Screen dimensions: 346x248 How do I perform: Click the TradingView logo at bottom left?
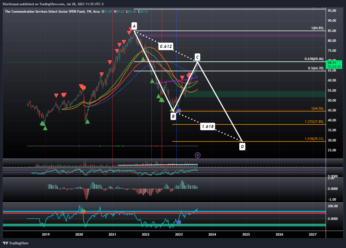coord(15,243)
